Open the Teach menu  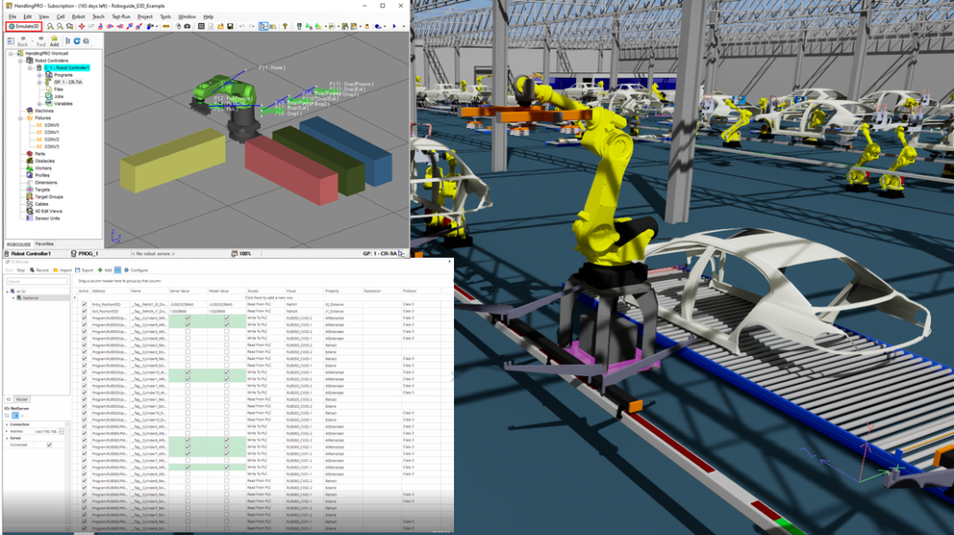coord(99,17)
